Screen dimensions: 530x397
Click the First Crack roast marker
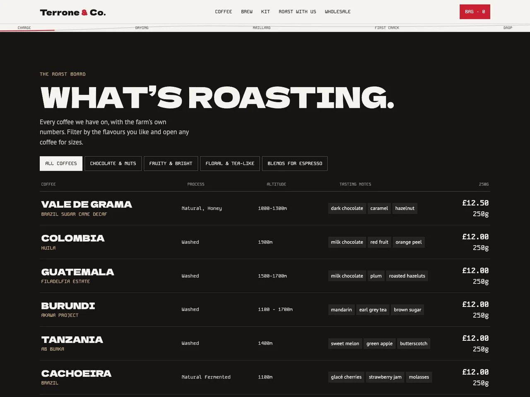(x=387, y=28)
